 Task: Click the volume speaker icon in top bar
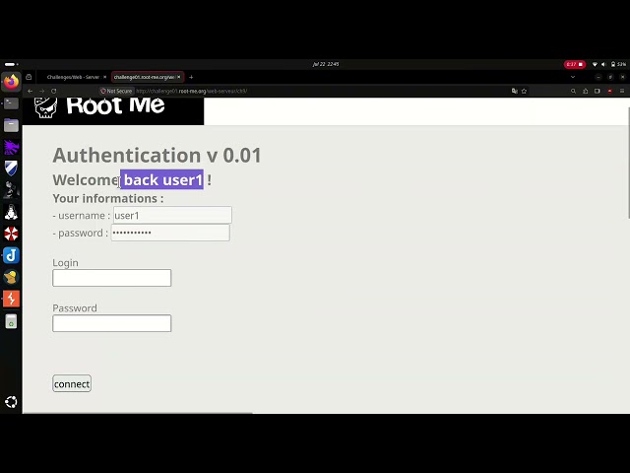tap(603, 64)
